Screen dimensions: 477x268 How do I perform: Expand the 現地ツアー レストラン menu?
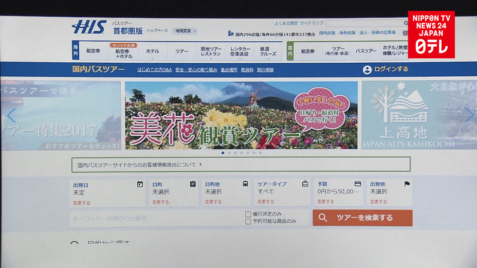(x=211, y=52)
